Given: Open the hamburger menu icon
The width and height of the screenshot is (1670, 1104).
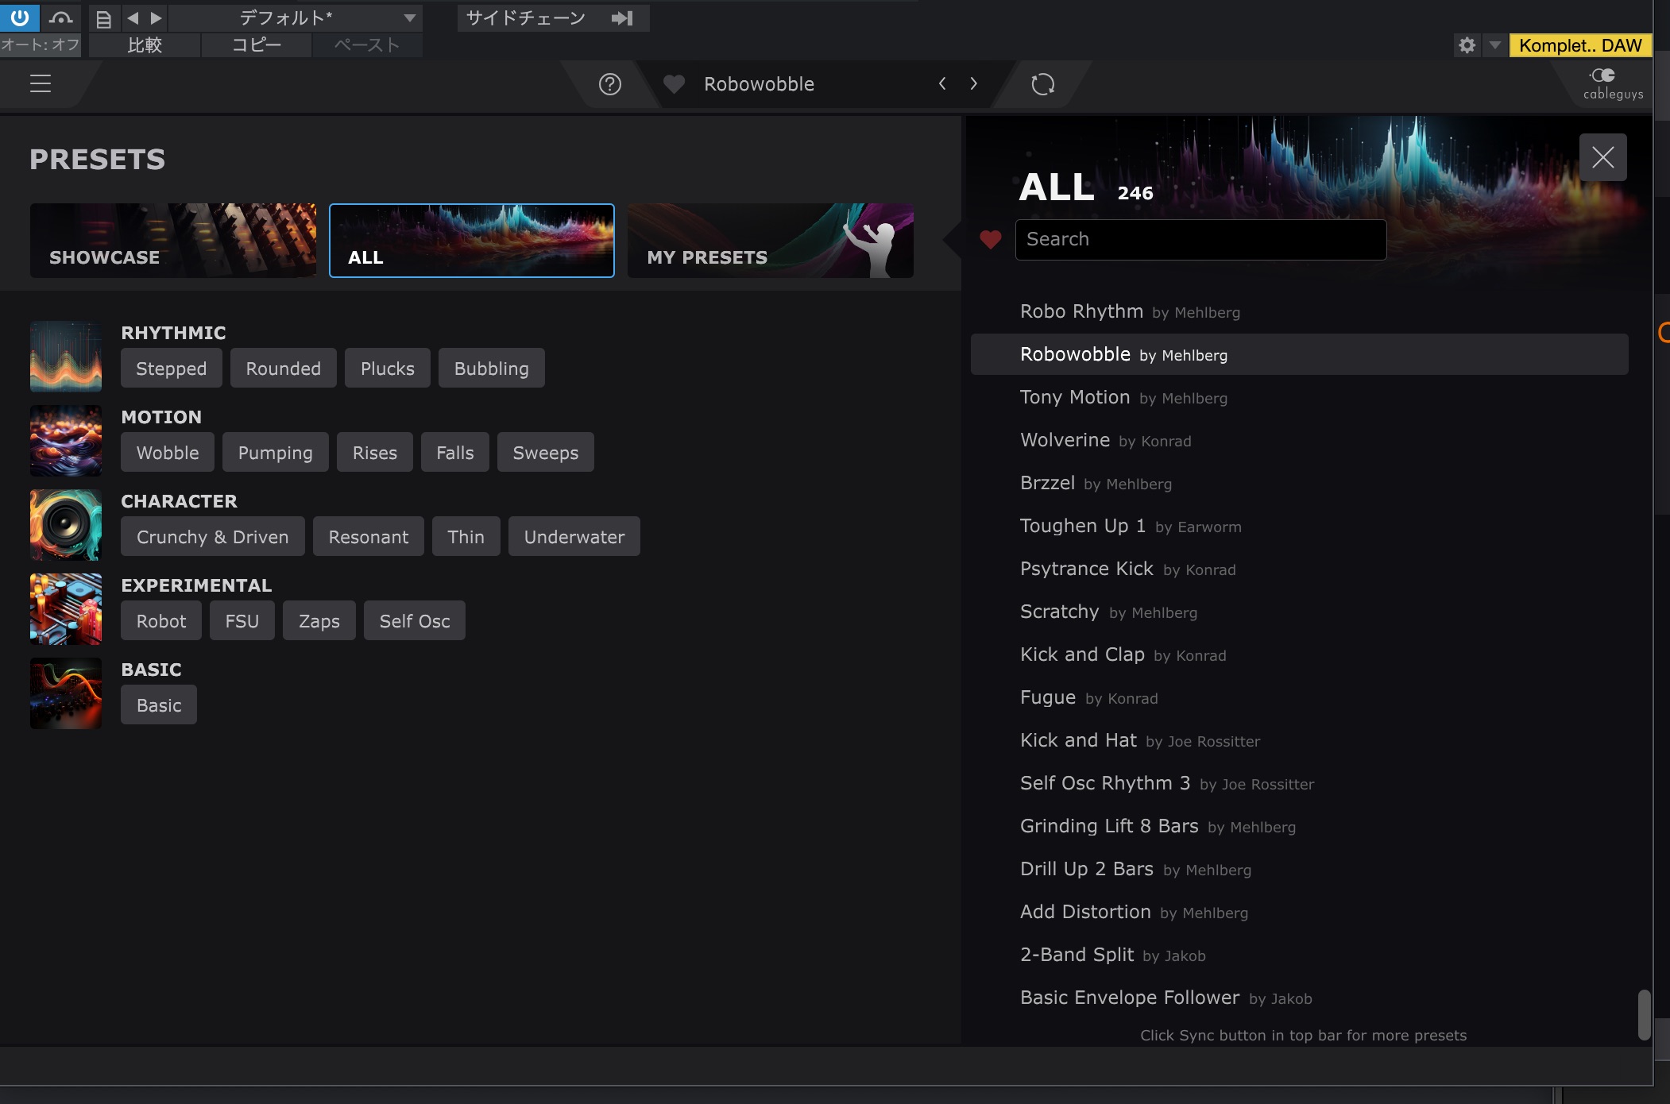Looking at the screenshot, I should pyautogui.click(x=41, y=83).
